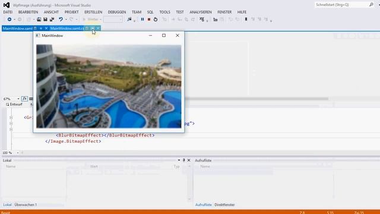
Task: Click inside the Schnellstart search field
Action: point(342,5)
